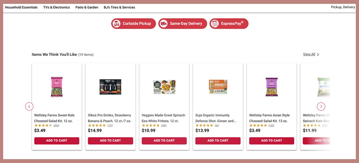Open Wellsley Farms Sweet Kale salad image
The height and width of the screenshot is (163, 359).
coord(57,86)
